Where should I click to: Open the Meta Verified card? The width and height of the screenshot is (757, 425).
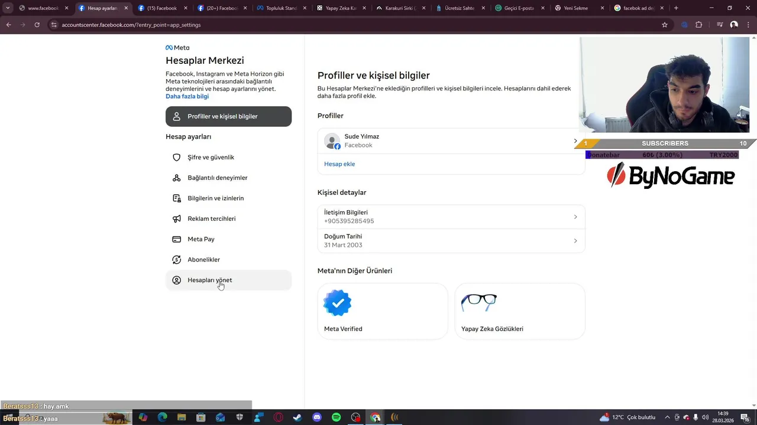(383, 311)
